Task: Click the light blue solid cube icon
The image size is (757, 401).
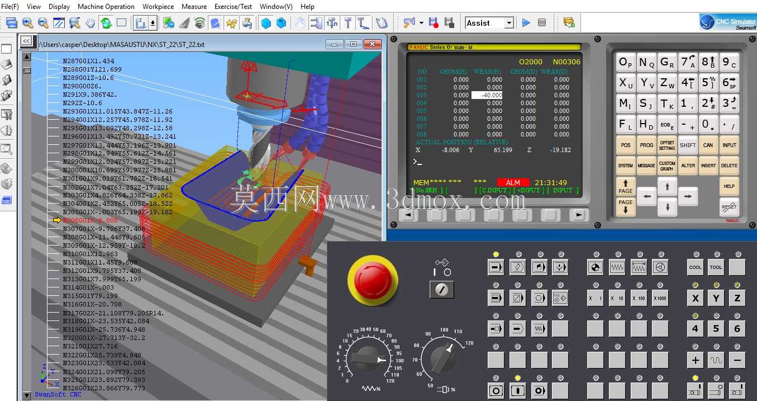Action: click(x=266, y=23)
